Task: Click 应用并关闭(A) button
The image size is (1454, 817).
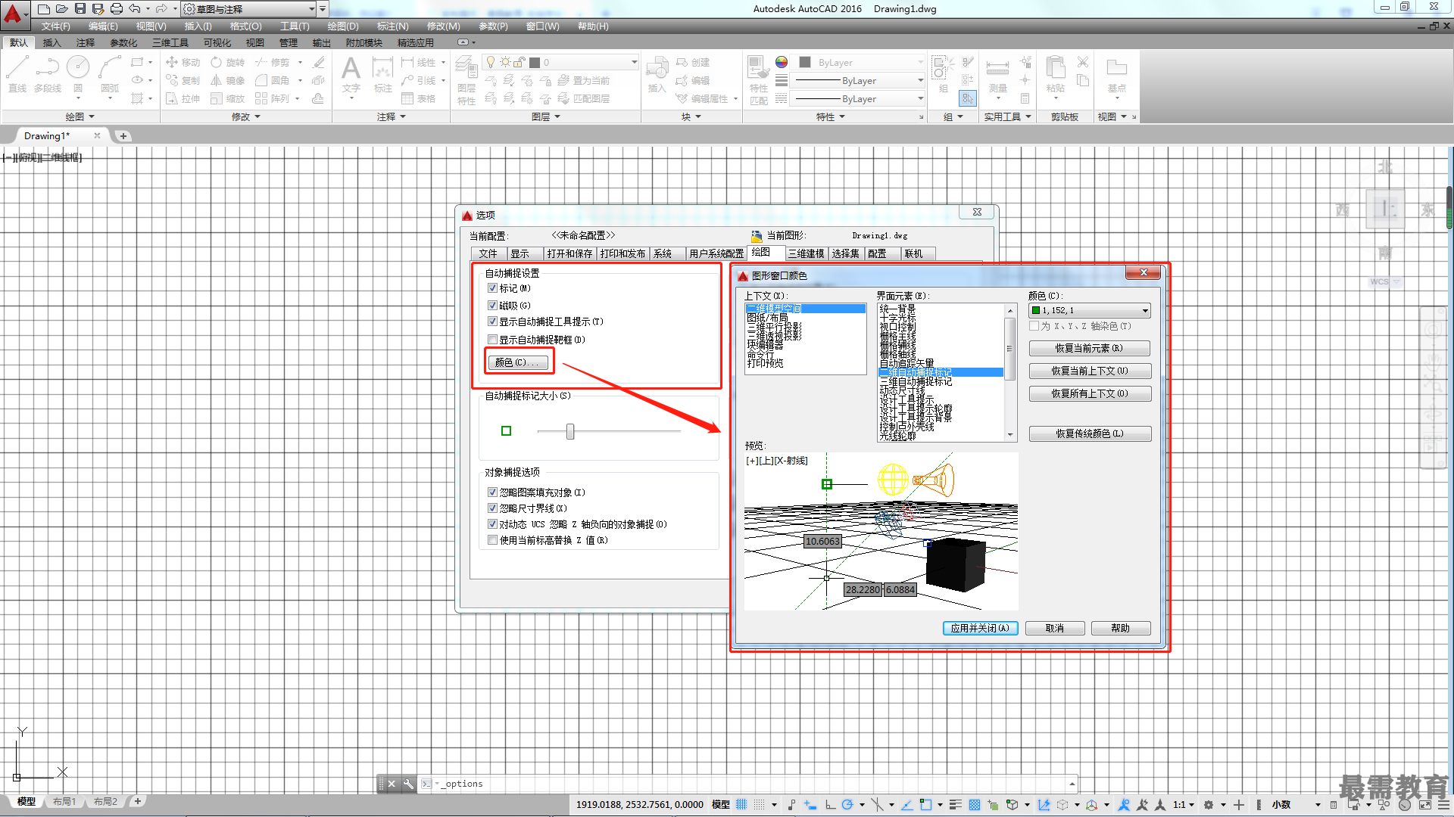Action: click(980, 628)
